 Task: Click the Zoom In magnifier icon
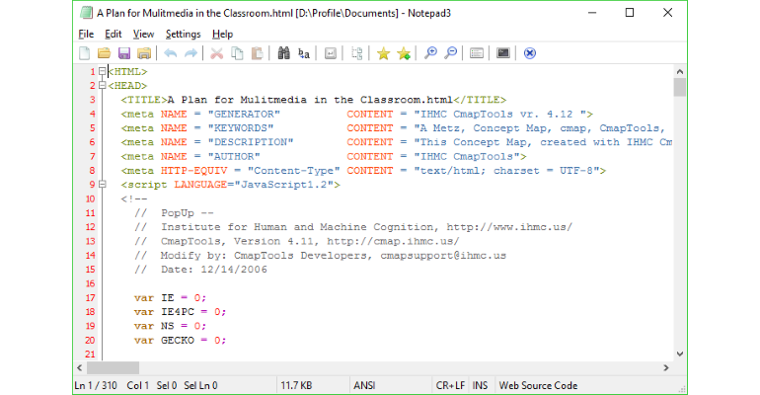[x=430, y=53]
